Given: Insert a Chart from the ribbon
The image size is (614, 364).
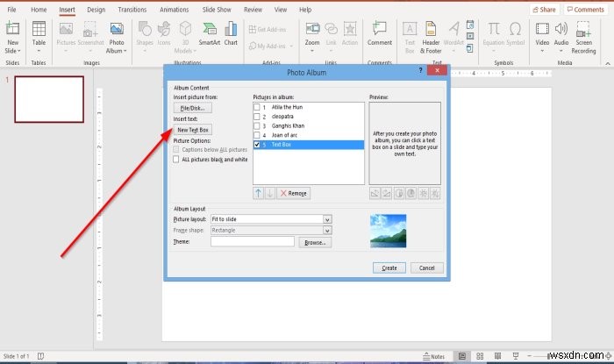Looking at the screenshot, I should click(231, 29).
